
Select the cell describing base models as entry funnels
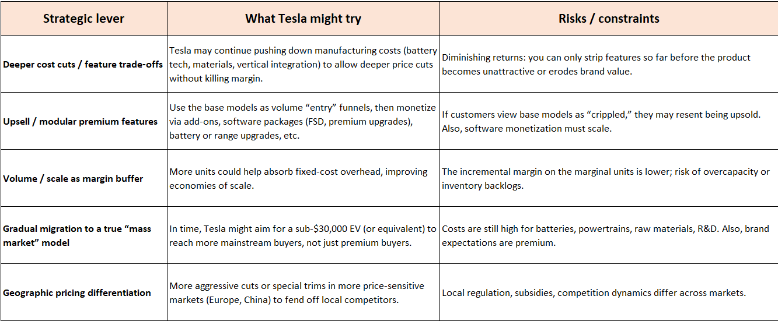303,121
